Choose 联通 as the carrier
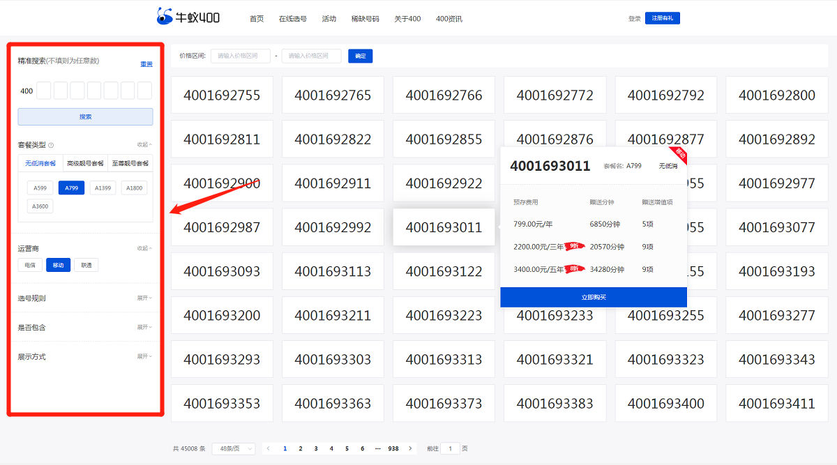This screenshot has width=837, height=465. [x=86, y=265]
